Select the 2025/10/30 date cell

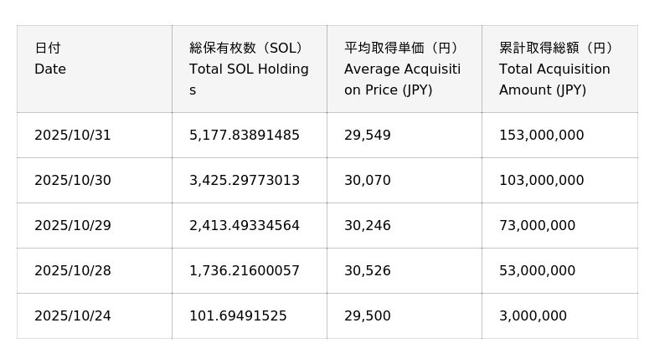click(x=73, y=181)
